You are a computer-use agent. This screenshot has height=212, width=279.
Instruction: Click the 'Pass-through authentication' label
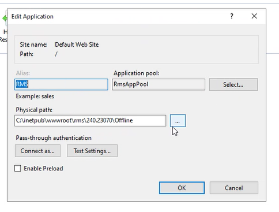54,138
